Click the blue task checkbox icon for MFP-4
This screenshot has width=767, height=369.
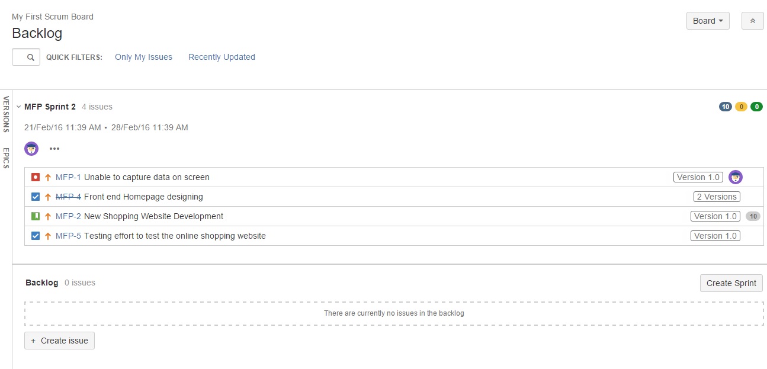[x=36, y=197]
